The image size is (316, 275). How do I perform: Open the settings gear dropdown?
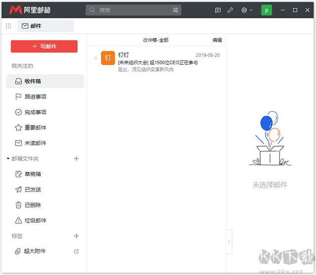pos(247,10)
